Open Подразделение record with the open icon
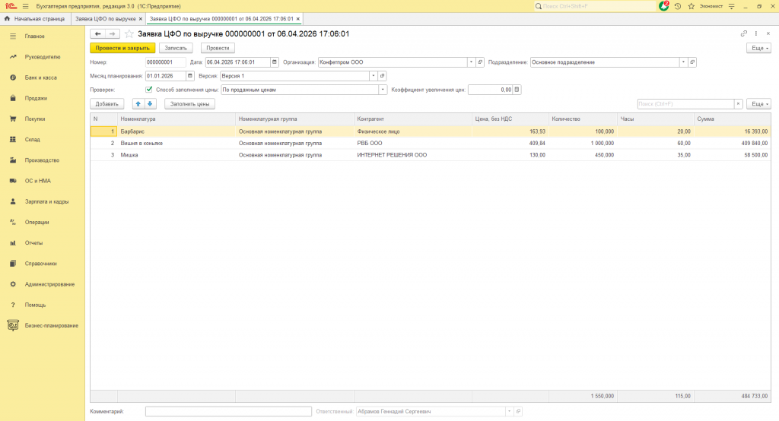Viewport: 779px width, 421px height. pos(692,62)
